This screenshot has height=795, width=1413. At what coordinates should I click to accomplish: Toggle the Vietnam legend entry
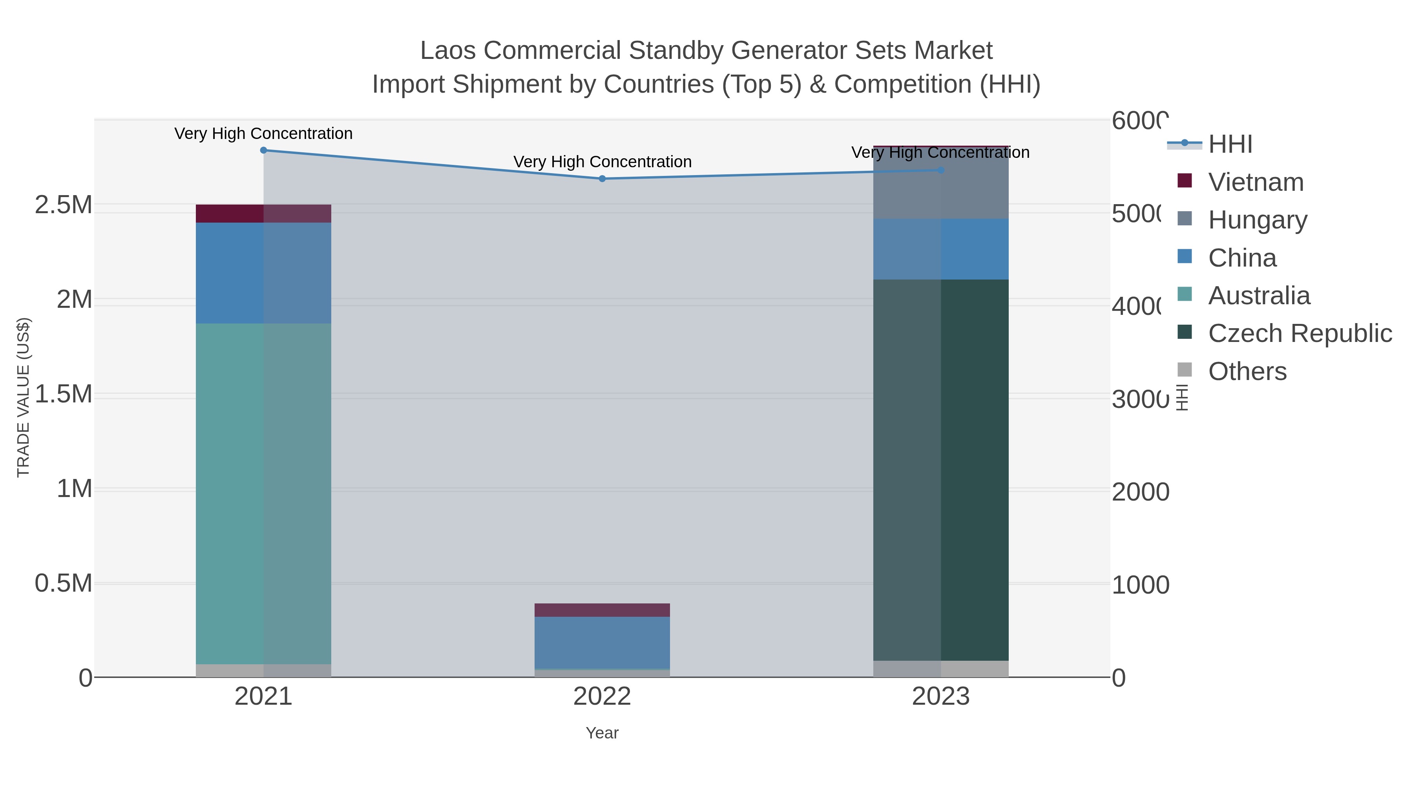coord(1240,182)
